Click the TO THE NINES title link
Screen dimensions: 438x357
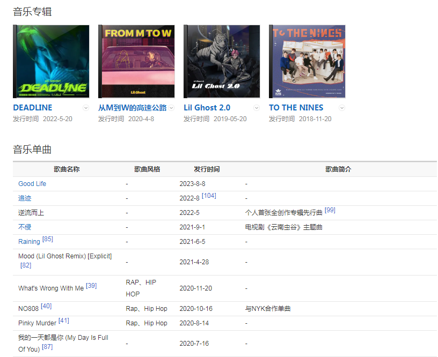(x=296, y=108)
